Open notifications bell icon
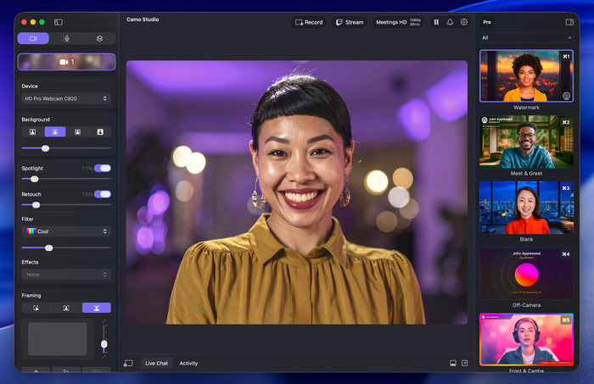Viewport: 594px width, 384px height. click(450, 22)
